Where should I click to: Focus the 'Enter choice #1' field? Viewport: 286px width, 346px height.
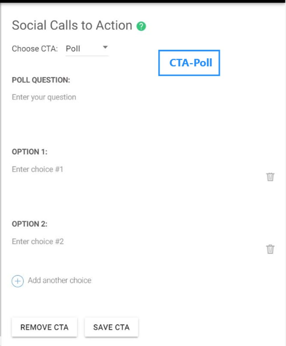[38, 169]
